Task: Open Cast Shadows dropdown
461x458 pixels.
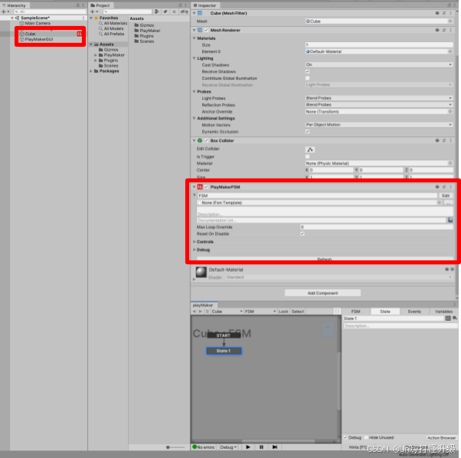Action: [379, 64]
